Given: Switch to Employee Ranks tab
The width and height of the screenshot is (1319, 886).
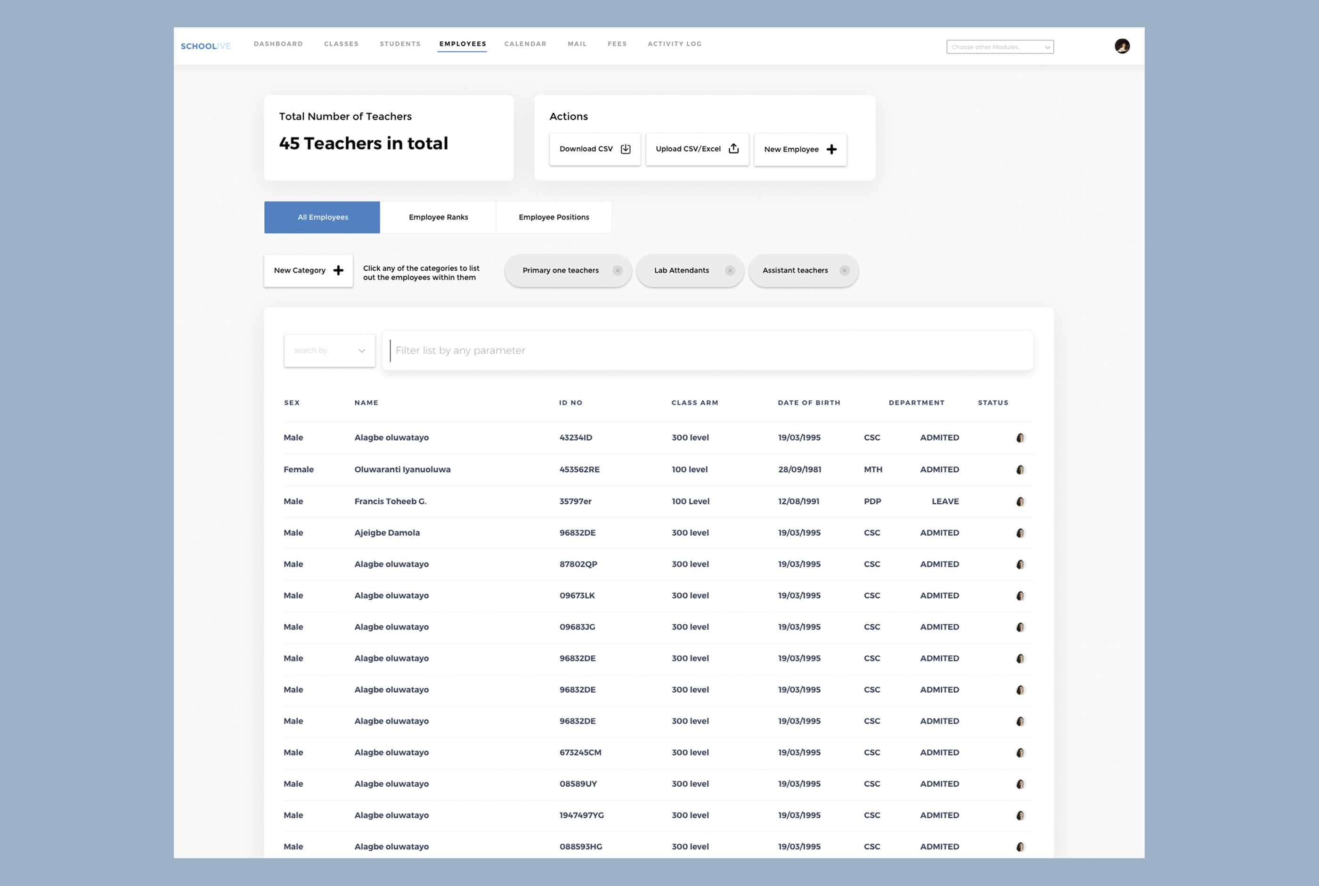Looking at the screenshot, I should [x=438, y=217].
